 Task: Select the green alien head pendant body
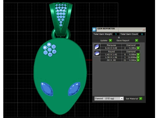click(x=60, y=70)
